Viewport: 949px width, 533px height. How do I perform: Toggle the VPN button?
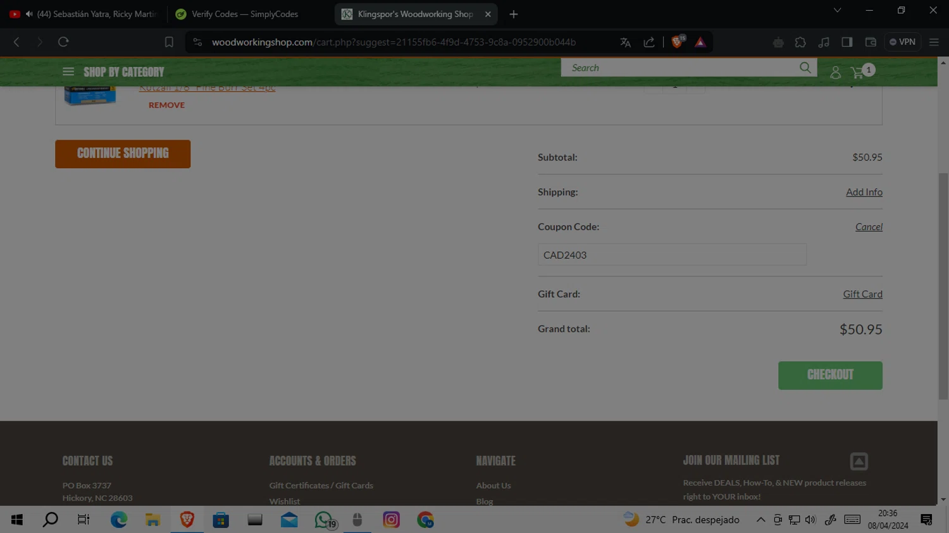point(903,42)
